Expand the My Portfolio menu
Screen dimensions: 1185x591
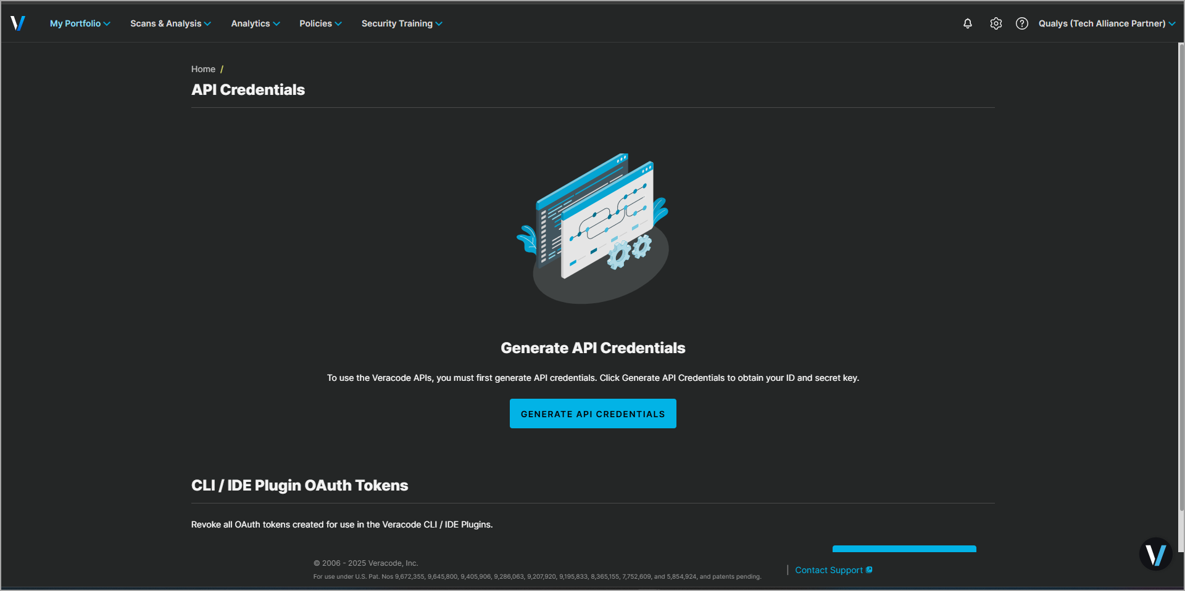(x=80, y=23)
